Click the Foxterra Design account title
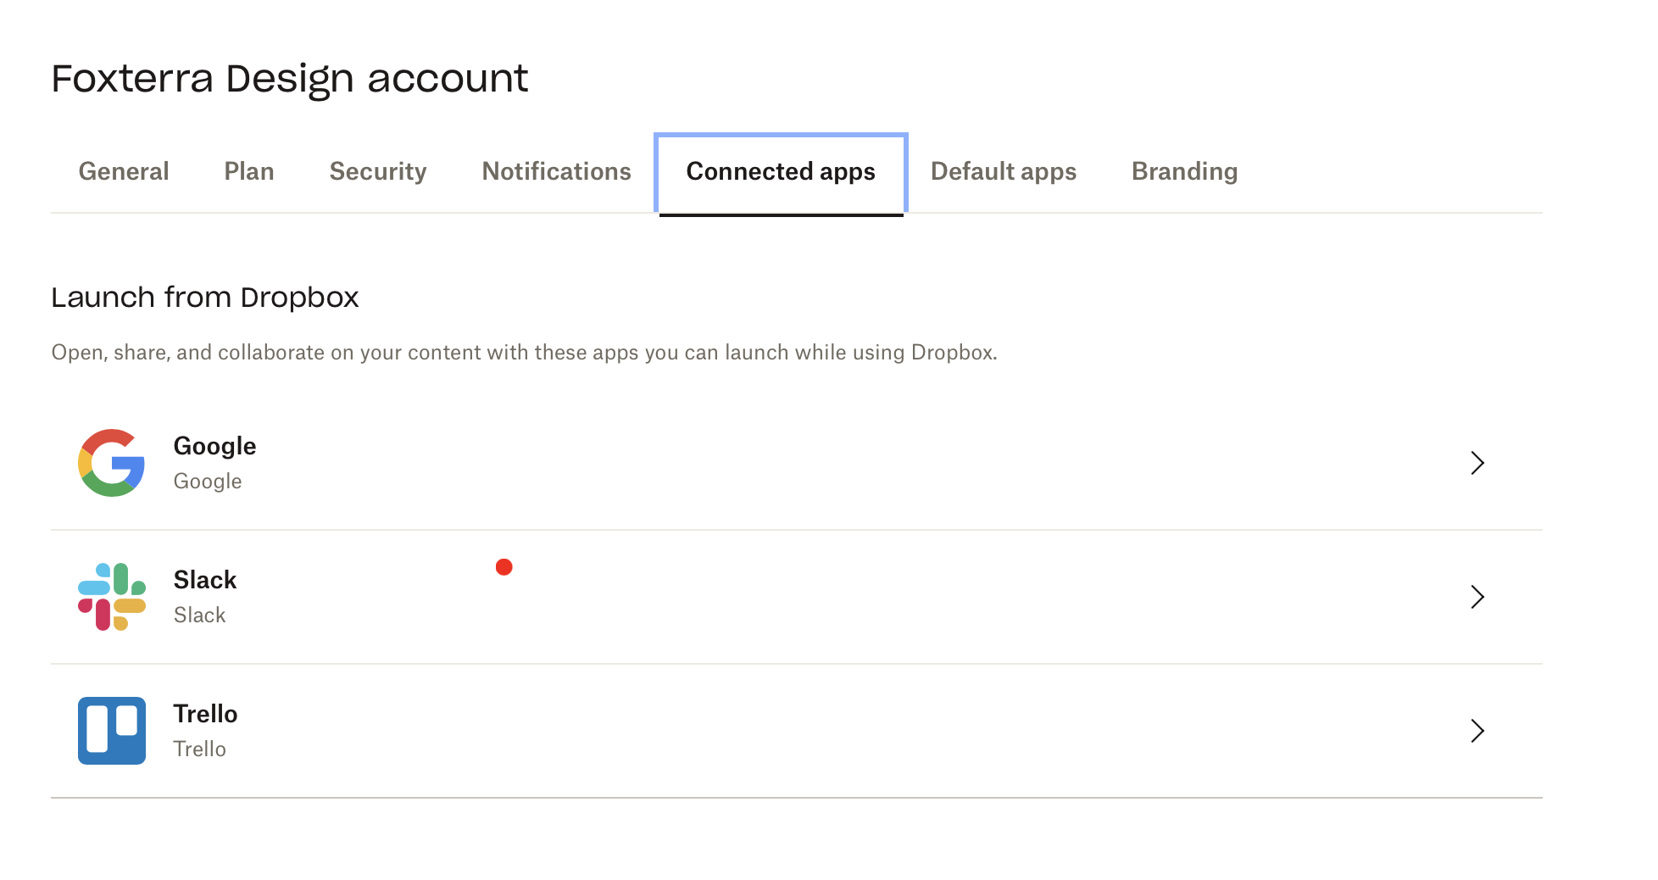 (x=290, y=79)
